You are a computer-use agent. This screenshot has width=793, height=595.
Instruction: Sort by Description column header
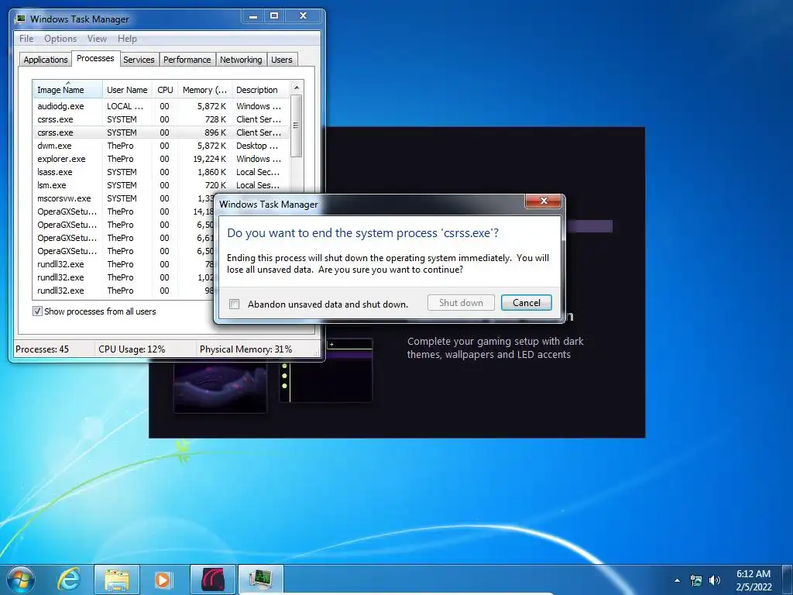(x=261, y=90)
